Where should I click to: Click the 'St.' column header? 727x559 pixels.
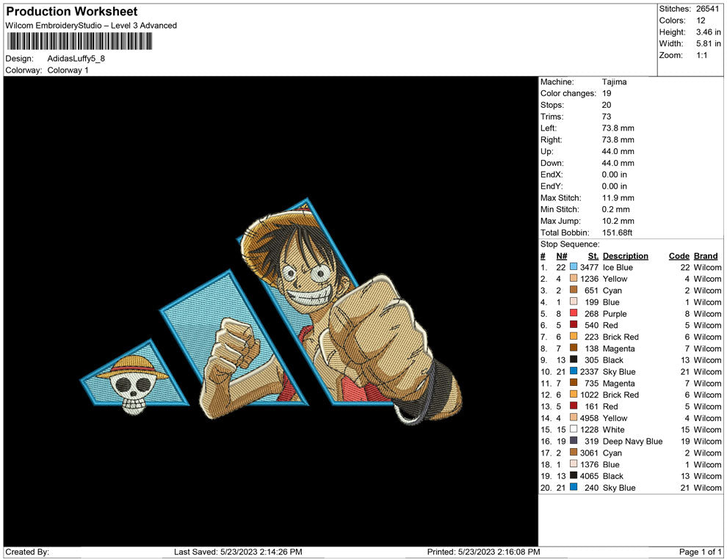click(x=593, y=256)
